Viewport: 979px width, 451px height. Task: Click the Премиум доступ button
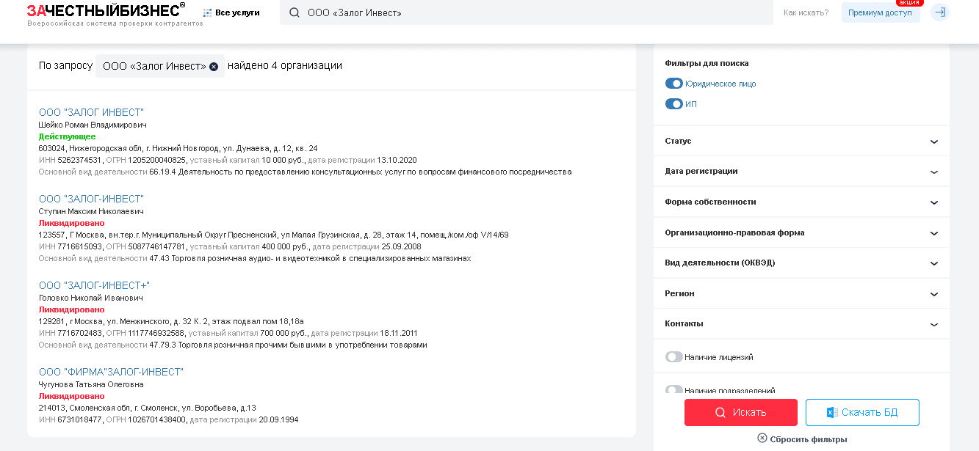[880, 12]
